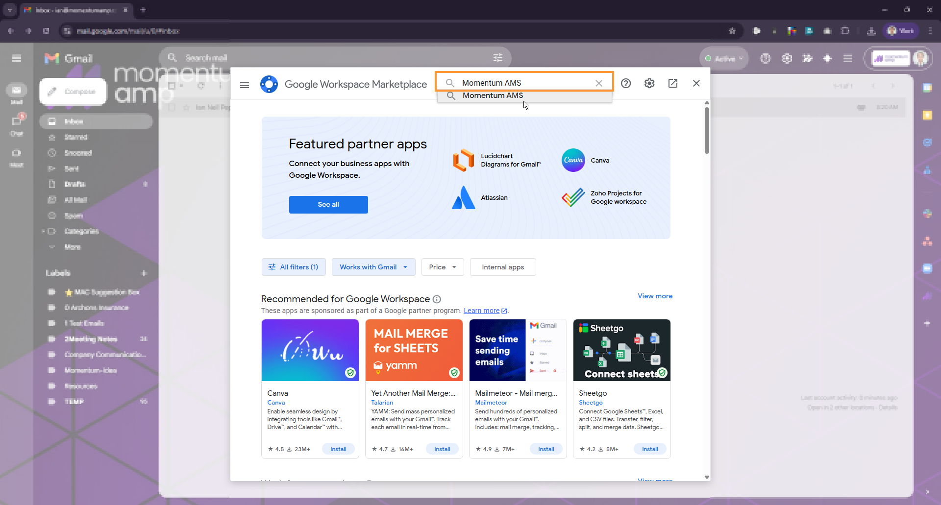Open the Canva featured partner app
This screenshot has width=941, height=505.
point(586,160)
